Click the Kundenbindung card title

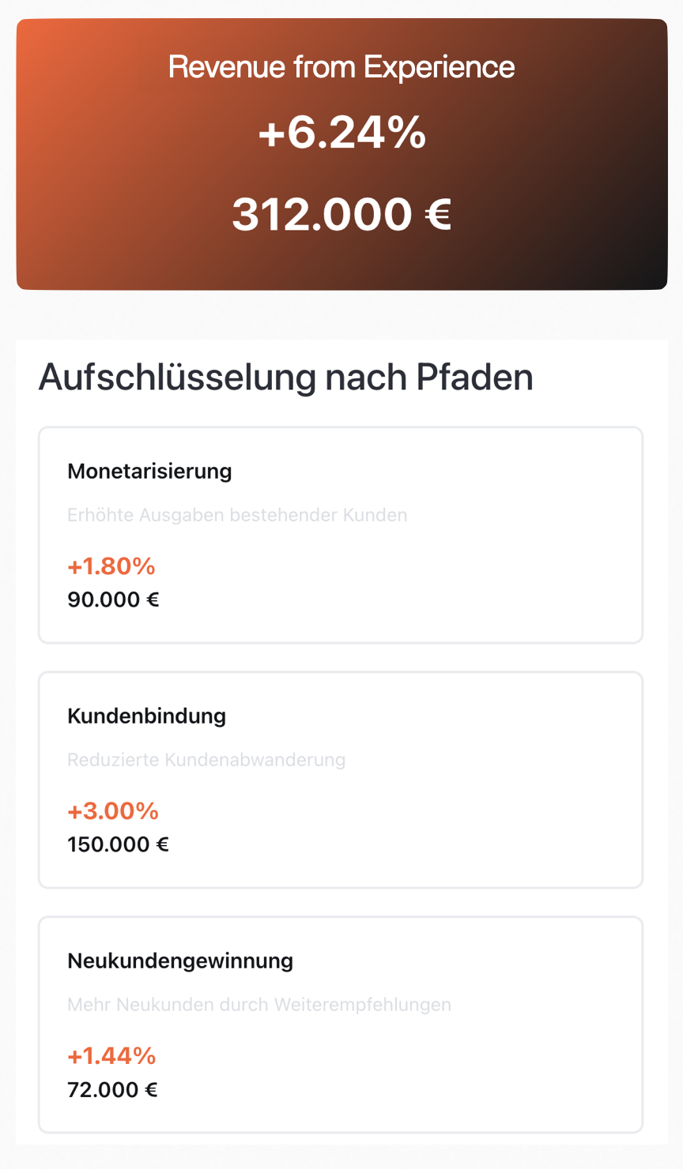point(146,716)
